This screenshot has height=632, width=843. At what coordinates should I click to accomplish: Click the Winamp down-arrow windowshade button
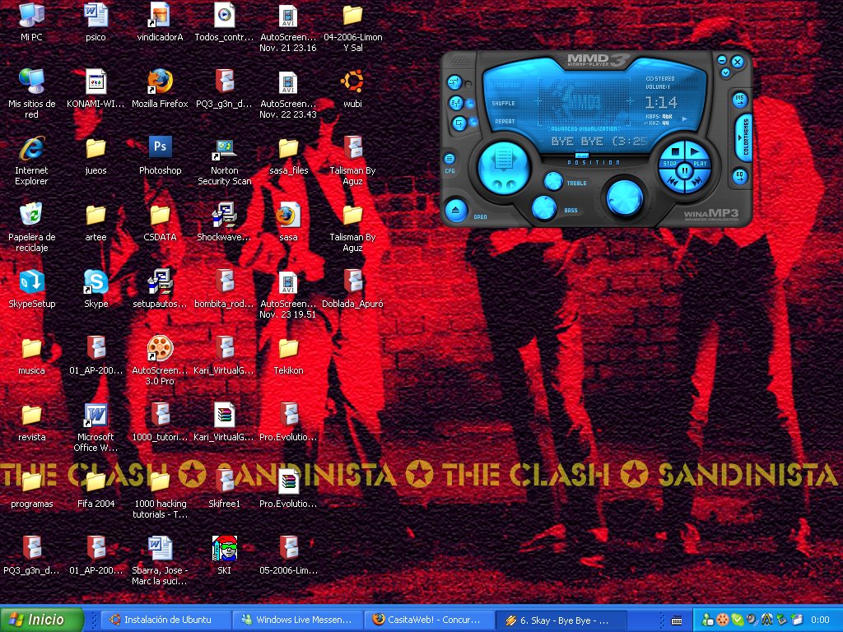pos(726,72)
